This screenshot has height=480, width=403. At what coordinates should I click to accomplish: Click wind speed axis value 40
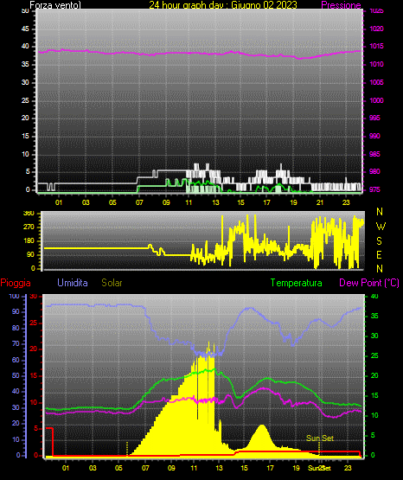[x=25, y=46]
